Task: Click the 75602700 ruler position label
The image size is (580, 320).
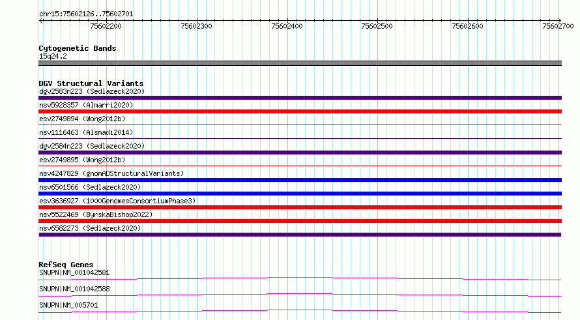Action: tap(558, 26)
